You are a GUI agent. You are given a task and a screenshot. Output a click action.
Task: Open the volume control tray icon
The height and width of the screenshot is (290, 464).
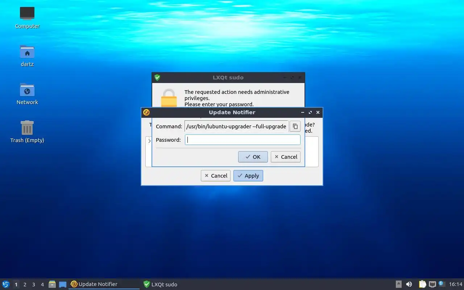pyautogui.click(x=409, y=284)
